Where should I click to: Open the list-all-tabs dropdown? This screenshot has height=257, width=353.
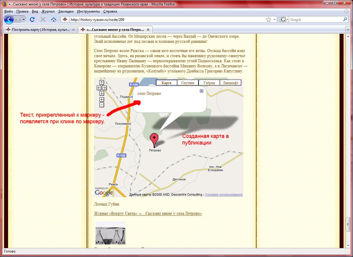click(x=348, y=30)
